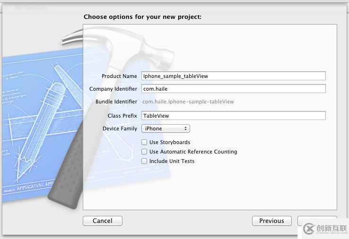
Task: Open the Device Family dropdown
Action: click(166, 128)
